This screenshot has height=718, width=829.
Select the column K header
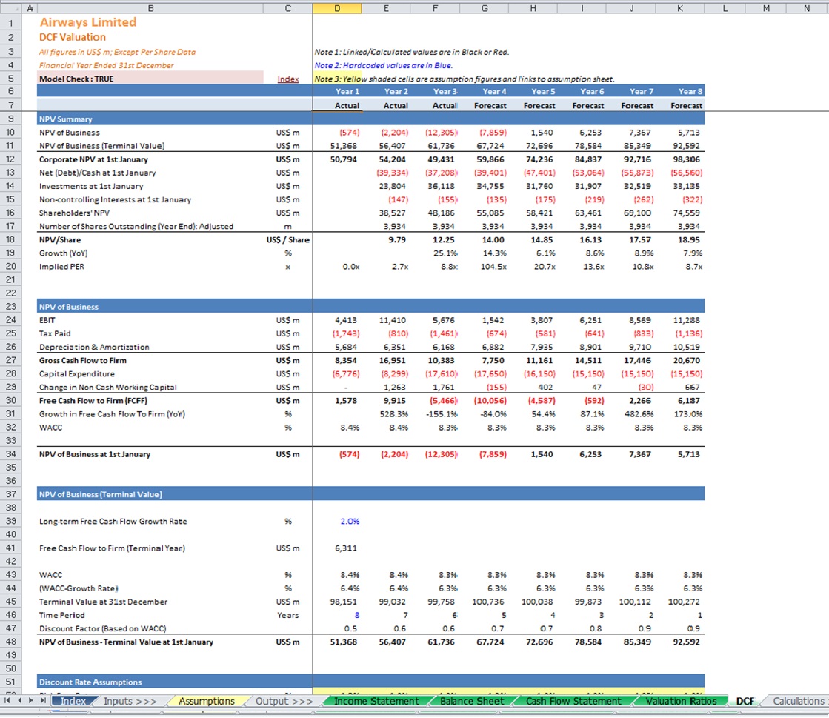click(680, 8)
